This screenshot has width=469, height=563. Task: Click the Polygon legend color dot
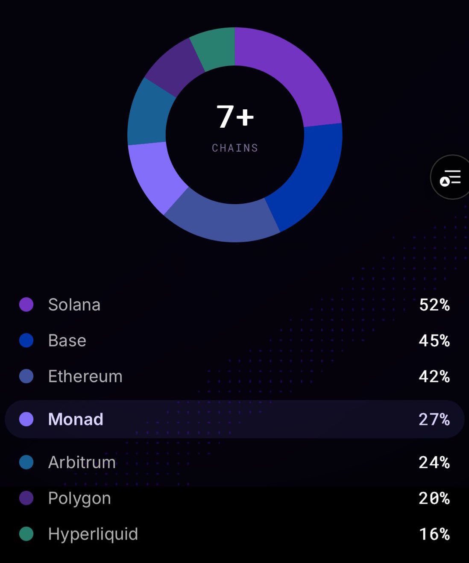[26, 498]
